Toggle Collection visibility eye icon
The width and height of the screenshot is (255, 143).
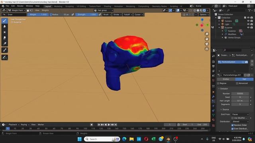click(248, 17)
